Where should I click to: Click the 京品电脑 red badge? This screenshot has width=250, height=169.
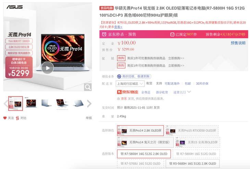[107, 8]
